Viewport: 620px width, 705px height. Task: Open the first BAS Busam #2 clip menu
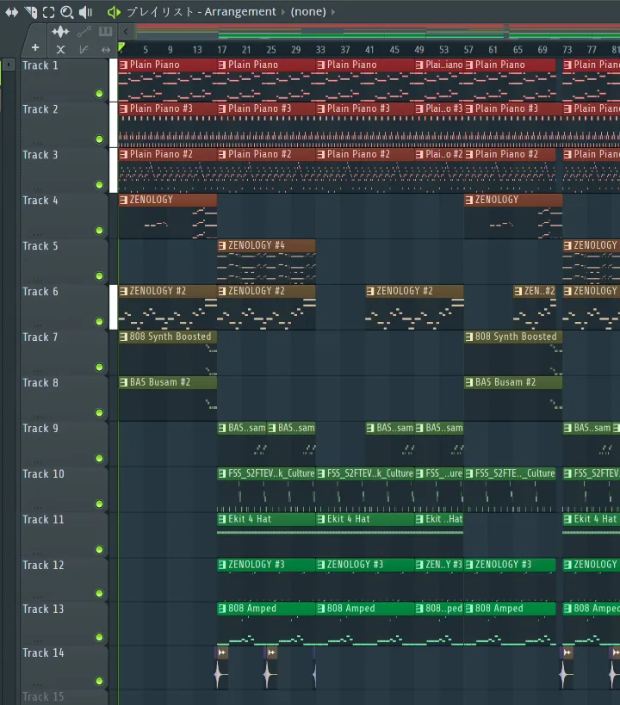(x=123, y=382)
